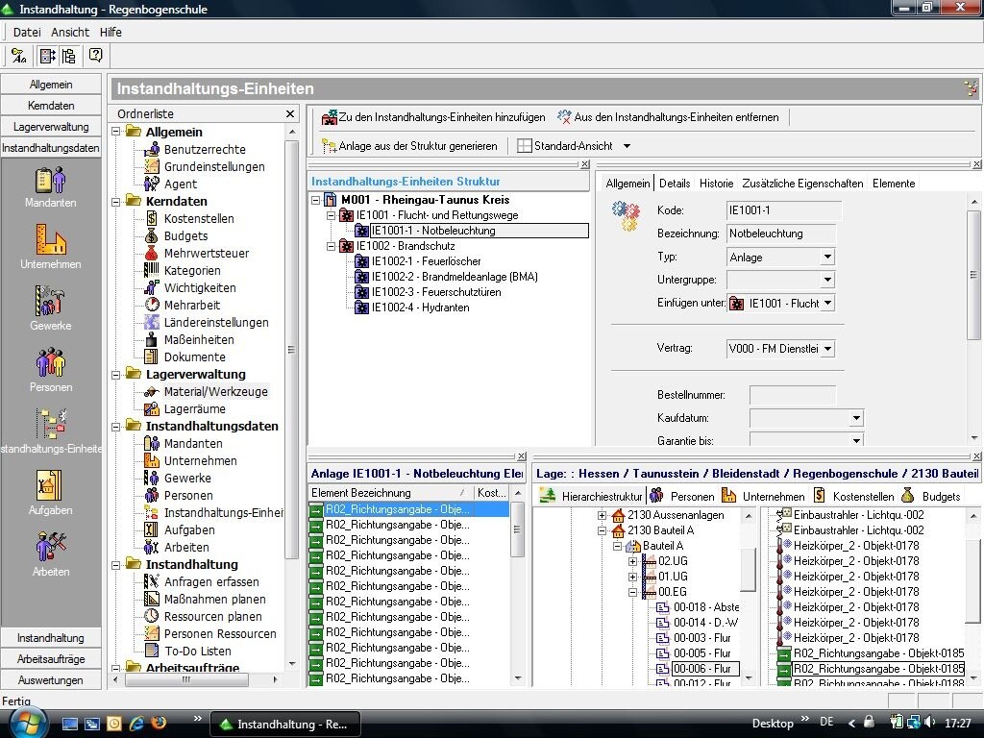Open Instandhaltungs-Einheiten sidebar icon
This screenshot has width=984, height=738.
click(x=50, y=431)
